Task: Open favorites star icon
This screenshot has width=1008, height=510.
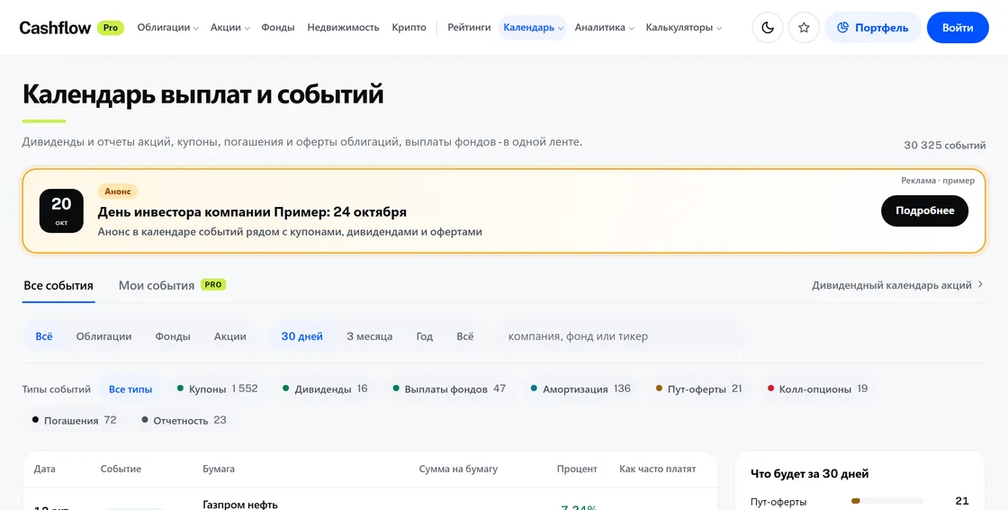Action: tap(804, 28)
